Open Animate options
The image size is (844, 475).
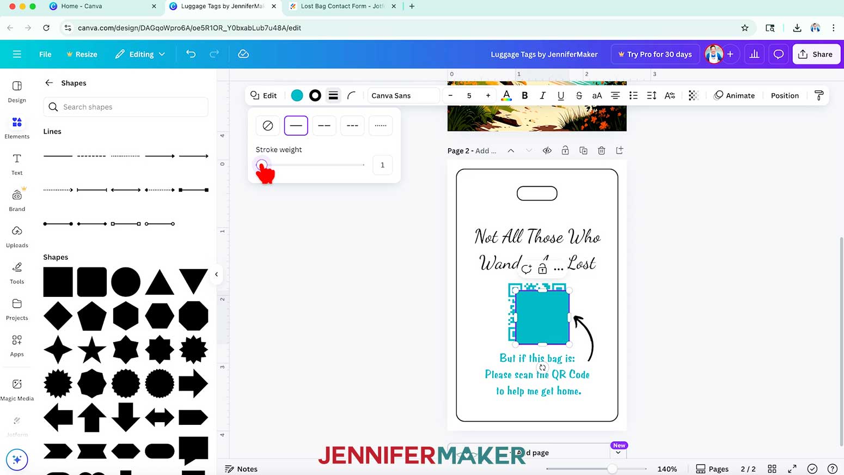(x=735, y=95)
